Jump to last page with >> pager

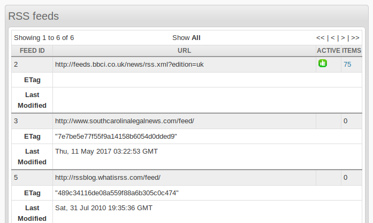(355, 38)
